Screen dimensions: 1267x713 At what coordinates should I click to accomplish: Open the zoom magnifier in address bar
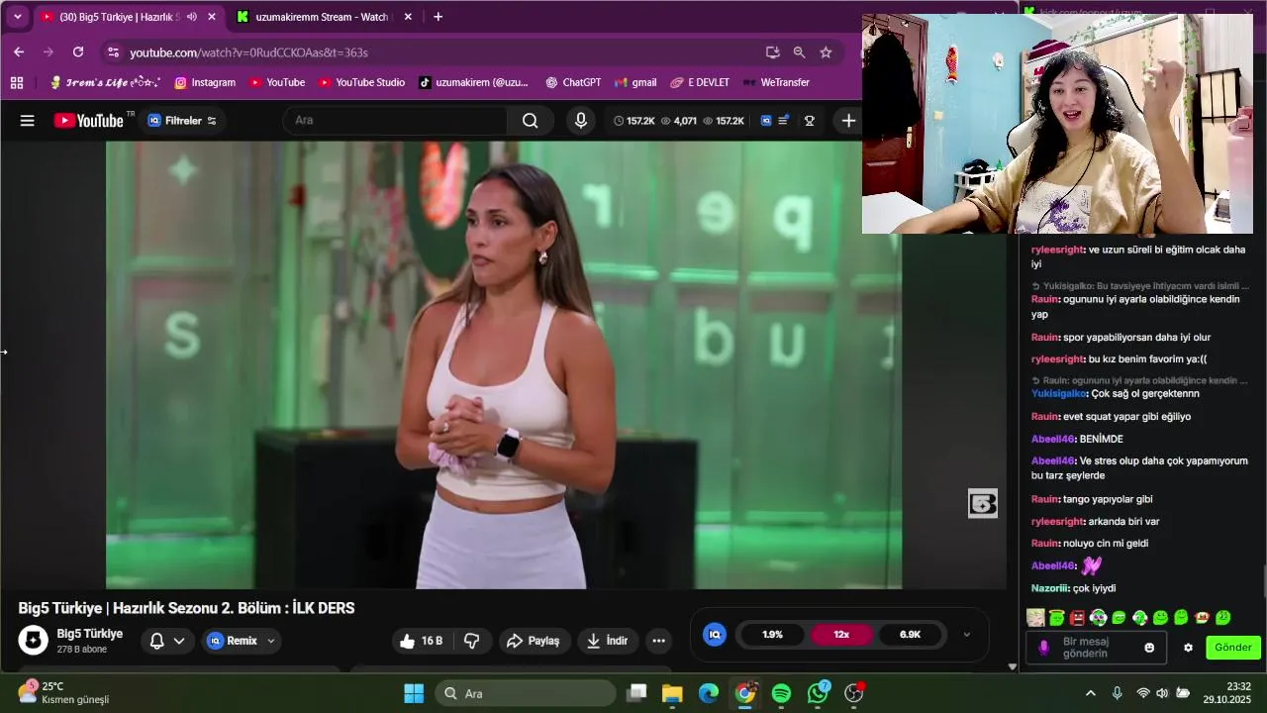pos(799,52)
